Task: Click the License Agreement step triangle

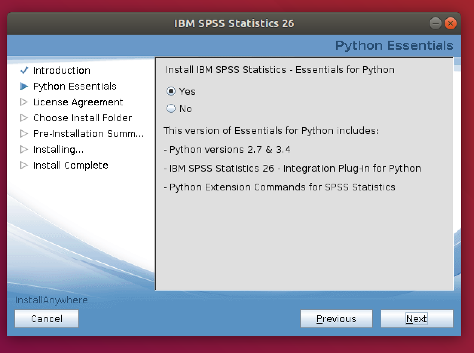Action: click(24, 102)
